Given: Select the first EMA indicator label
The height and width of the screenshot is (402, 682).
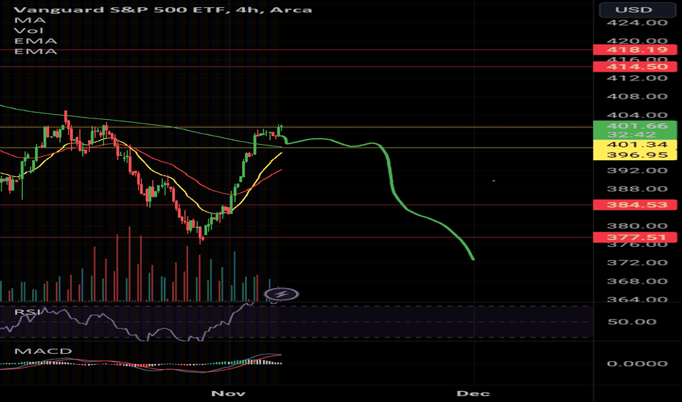Looking at the screenshot, I should tap(36, 41).
